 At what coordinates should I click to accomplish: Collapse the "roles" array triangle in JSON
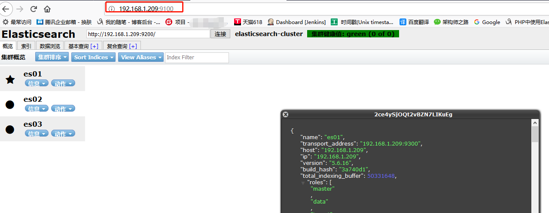point(303,183)
